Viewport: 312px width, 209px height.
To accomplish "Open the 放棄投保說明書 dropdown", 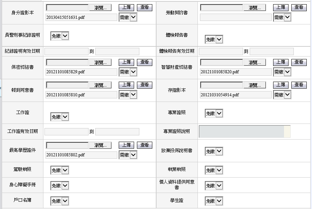I will [x=214, y=151].
